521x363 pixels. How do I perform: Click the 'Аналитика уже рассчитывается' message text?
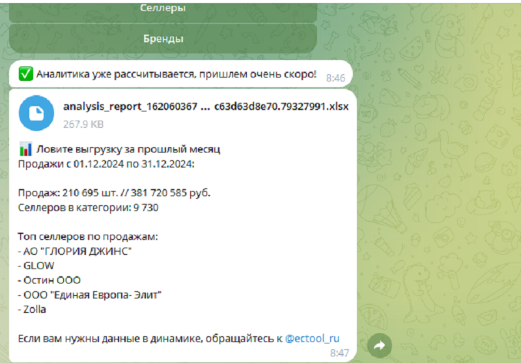pos(176,74)
